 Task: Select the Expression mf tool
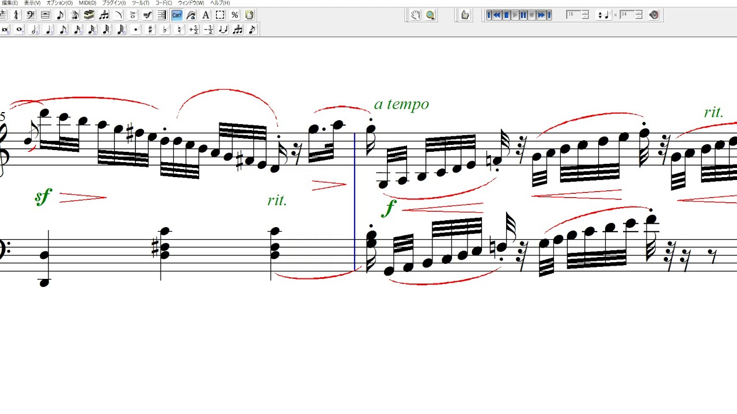(x=147, y=15)
